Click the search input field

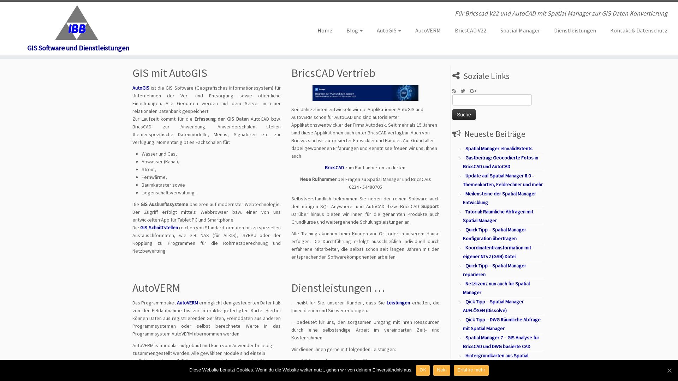coord(492,100)
